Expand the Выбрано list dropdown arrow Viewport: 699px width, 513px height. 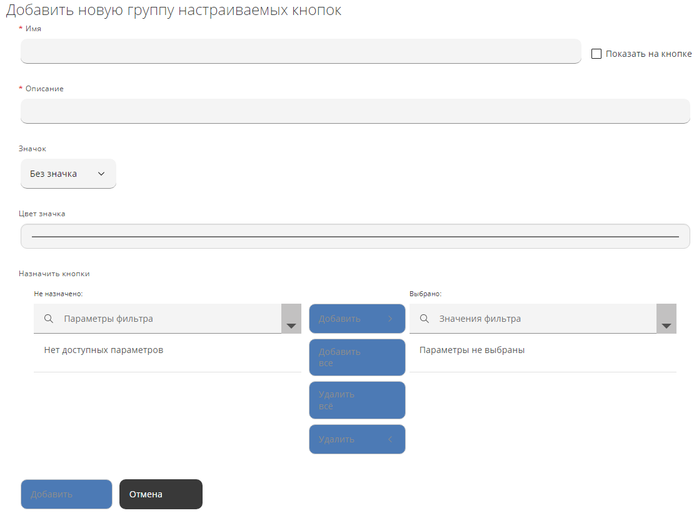point(666,319)
